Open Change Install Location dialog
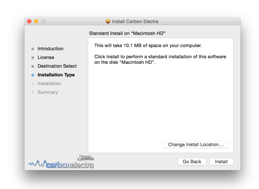Image resolution: width=259 pixels, height=189 pixels. pyautogui.click(x=196, y=145)
